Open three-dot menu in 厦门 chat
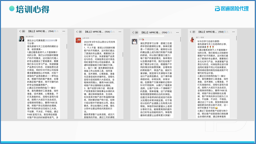This screenshot has height=144, width=256. (x=234, y=32)
